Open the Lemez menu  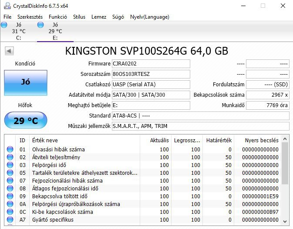point(99,17)
